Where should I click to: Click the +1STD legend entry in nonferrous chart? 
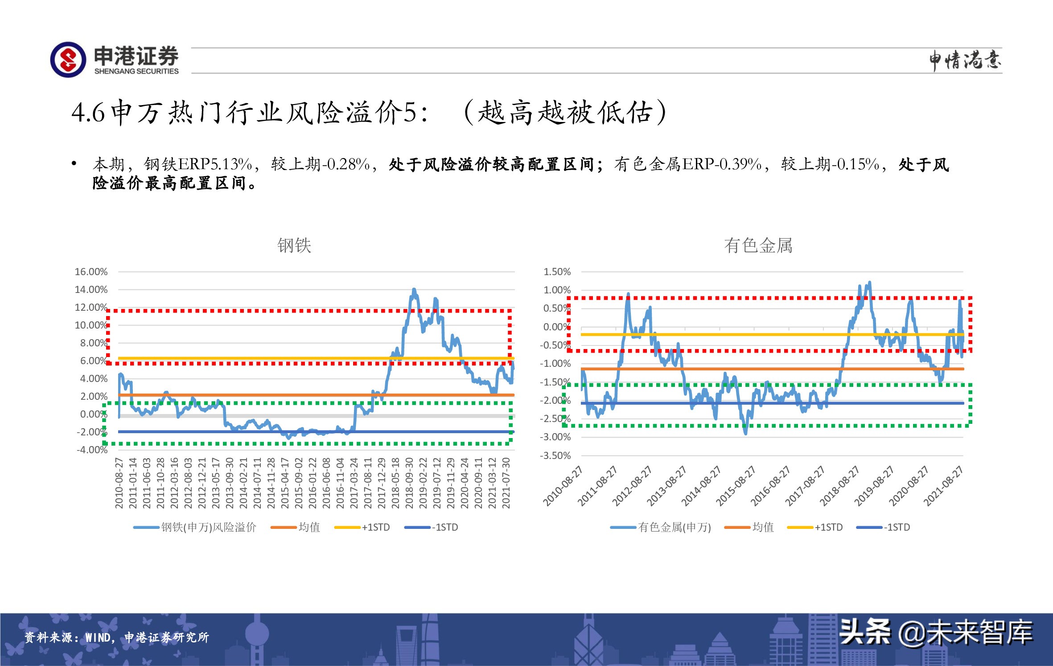(x=815, y=527)
